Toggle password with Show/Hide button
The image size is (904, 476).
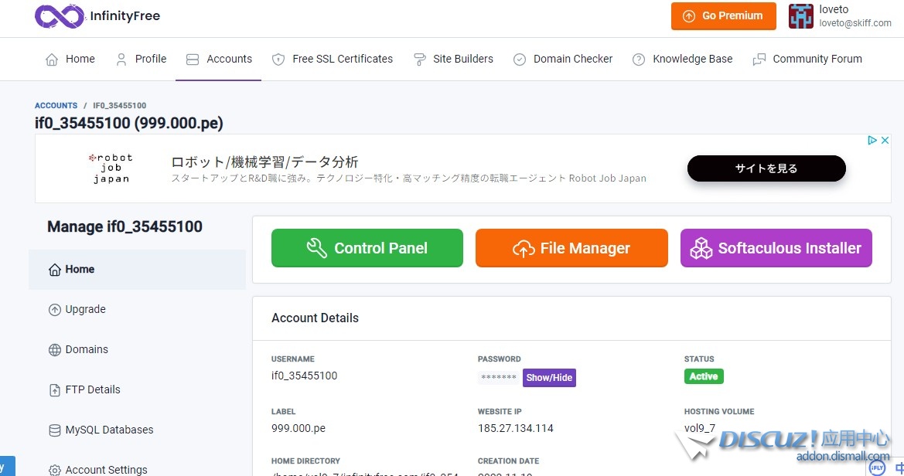(549, 377)
